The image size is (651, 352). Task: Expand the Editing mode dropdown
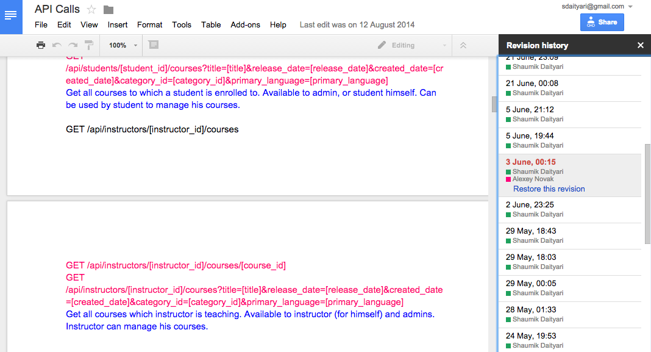(x=444, y=45)
